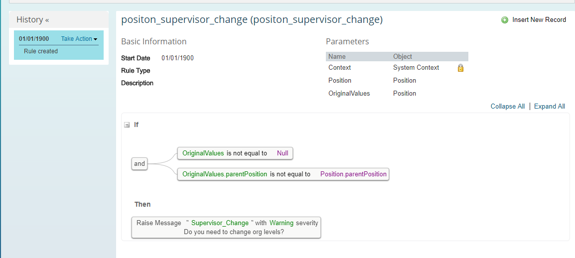Image resolution: width=575 pixels, height=258 pixels.
Task: Click the green plus Insert New Record icon
Action: tap(505, 20)
